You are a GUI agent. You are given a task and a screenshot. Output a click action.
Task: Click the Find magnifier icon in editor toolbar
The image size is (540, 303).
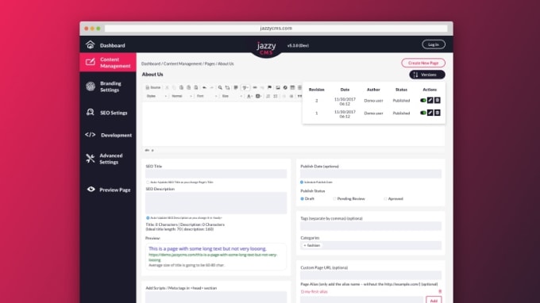[x=220, y=88]
